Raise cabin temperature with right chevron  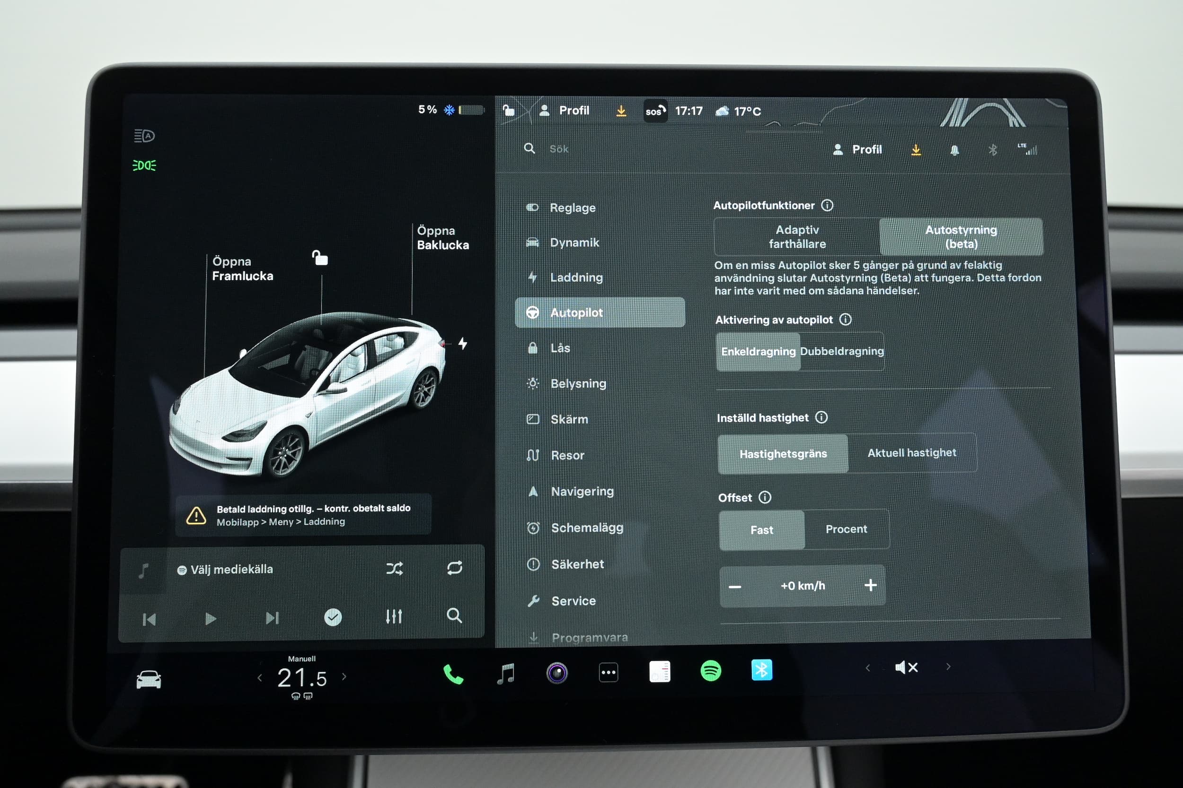(344, 676)
